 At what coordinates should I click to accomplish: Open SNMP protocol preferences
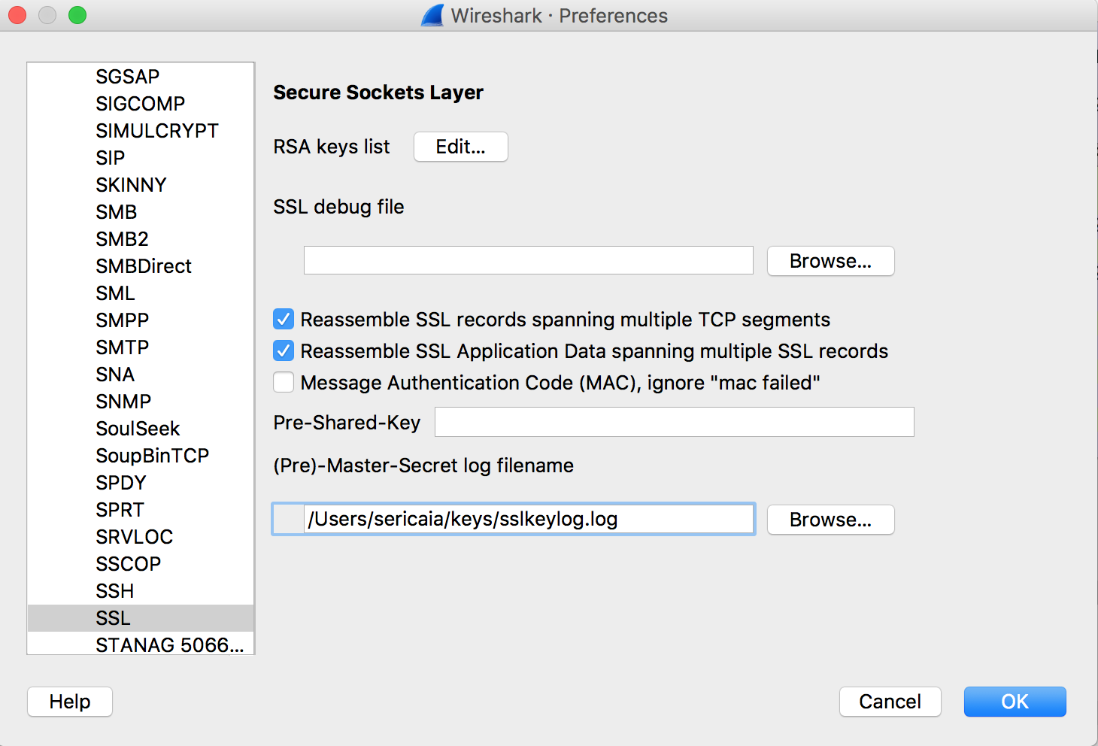click(x=141, y=402)
